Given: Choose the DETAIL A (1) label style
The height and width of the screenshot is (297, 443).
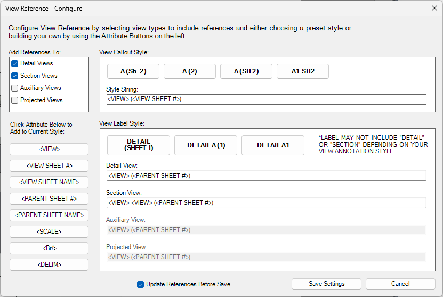Looking at the screenshot, I should click(x=206, y=145).
